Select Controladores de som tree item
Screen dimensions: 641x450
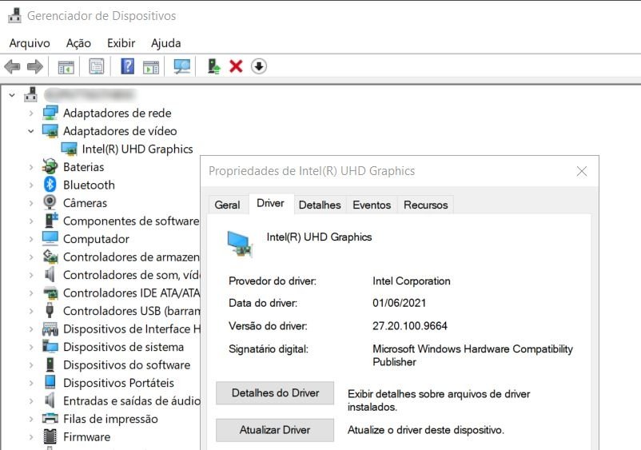[x=131, y=275]
